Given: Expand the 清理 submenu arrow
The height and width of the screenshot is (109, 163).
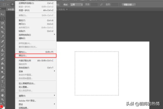Looking at the screenshot, I should (54, 95).
